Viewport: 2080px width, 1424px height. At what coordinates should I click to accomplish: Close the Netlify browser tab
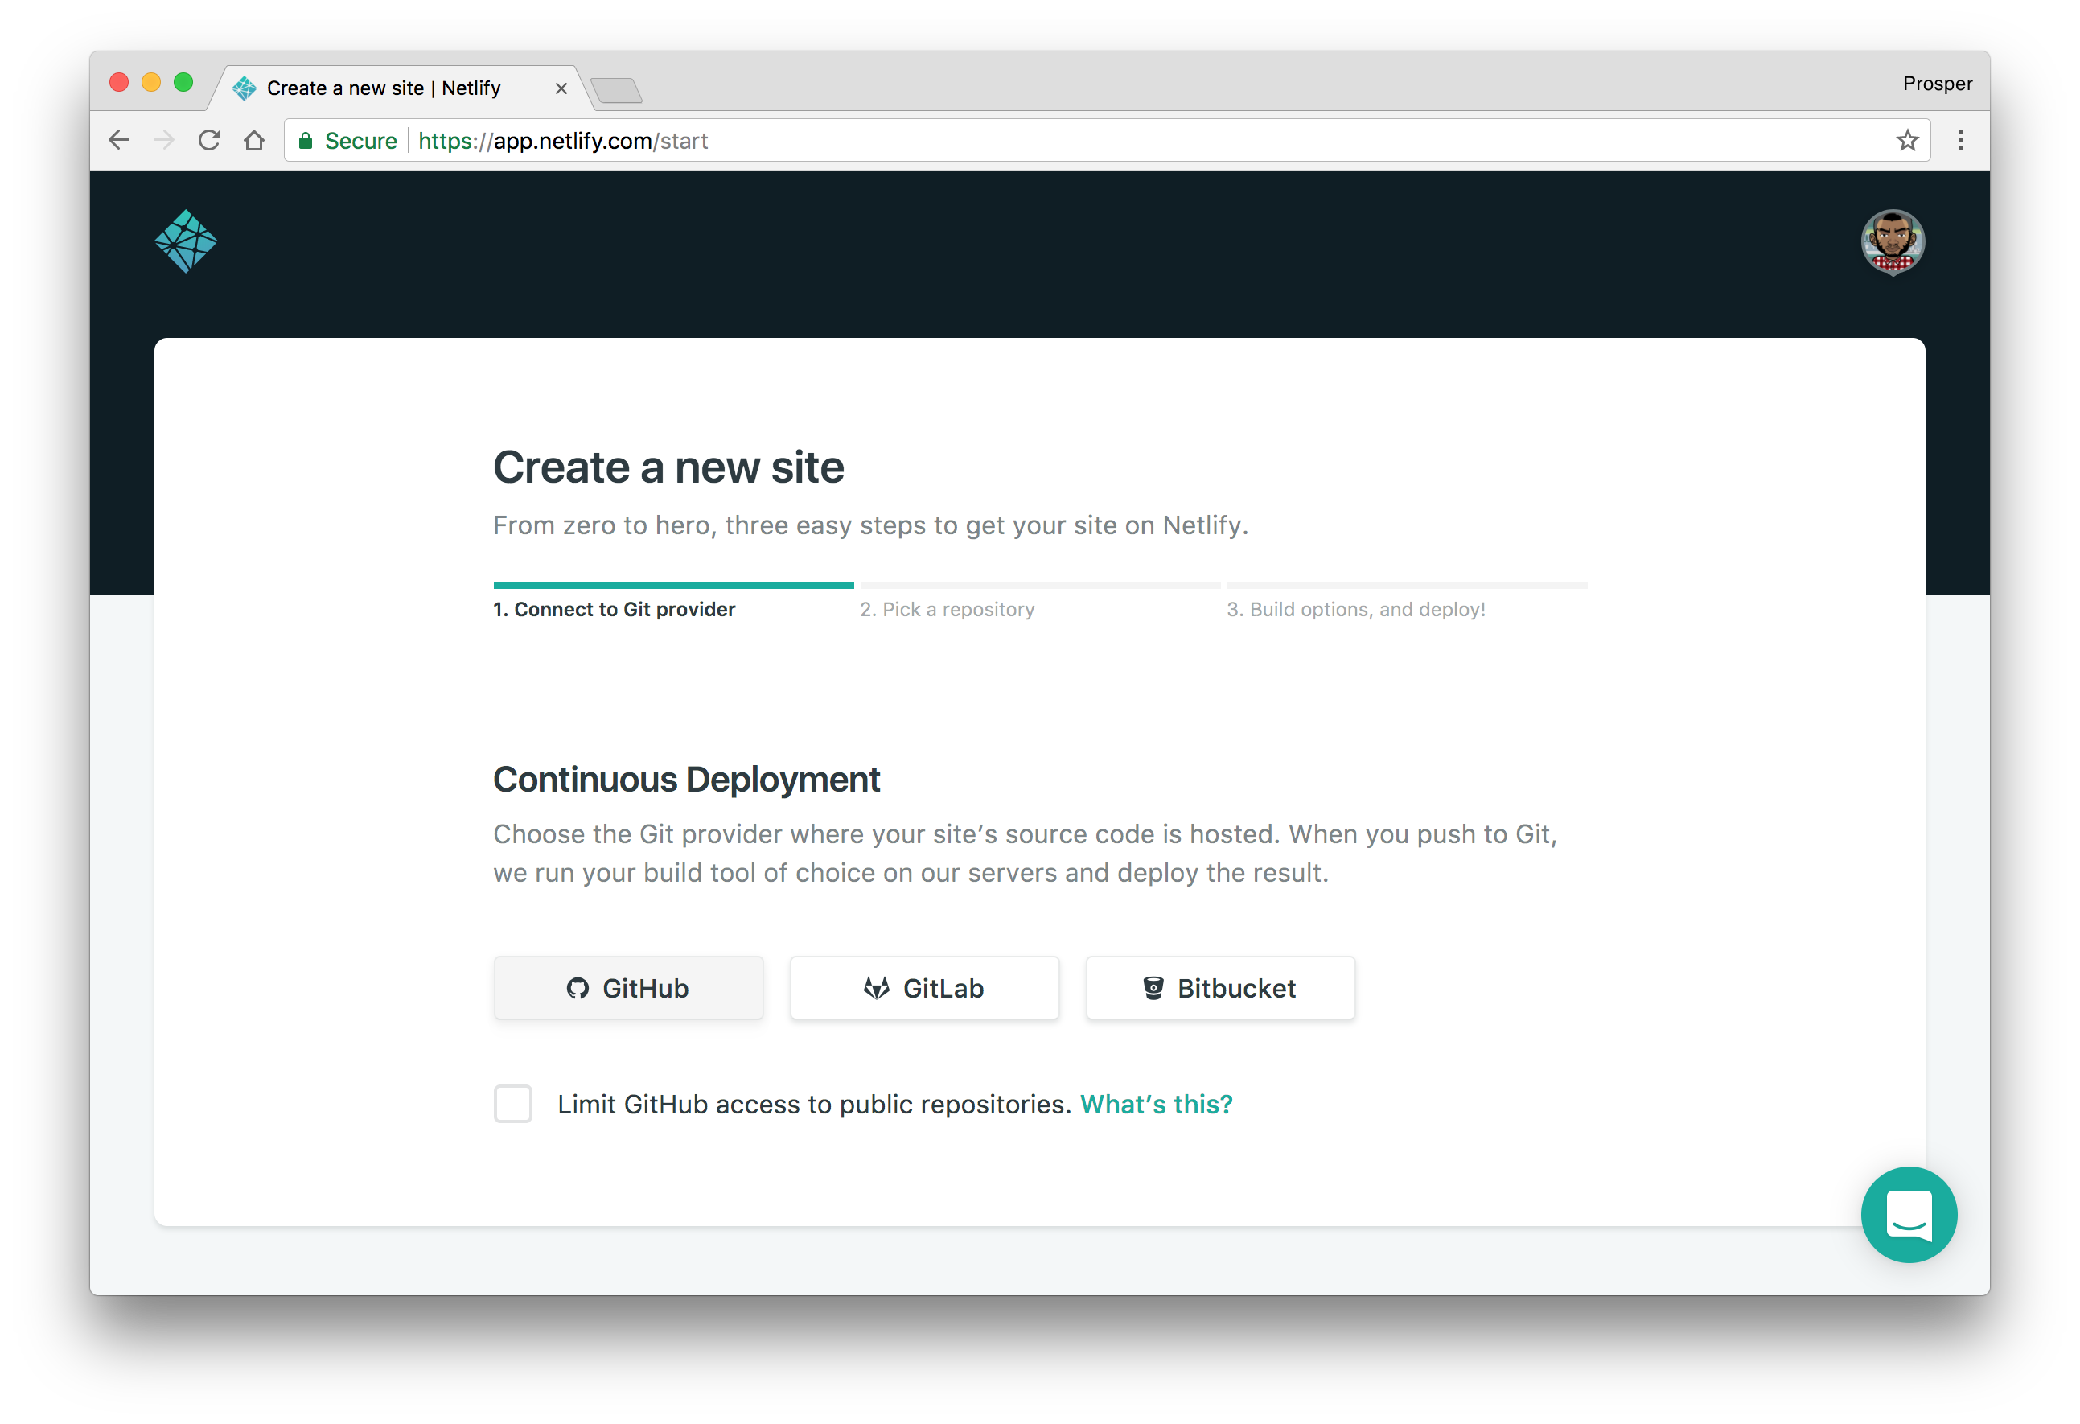point(561,88)
